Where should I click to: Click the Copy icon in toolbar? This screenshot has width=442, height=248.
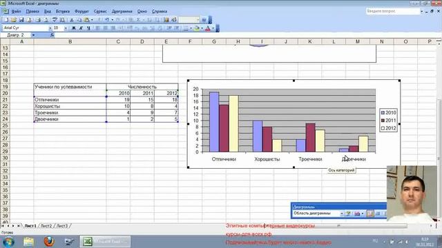(x=79, y=20)
